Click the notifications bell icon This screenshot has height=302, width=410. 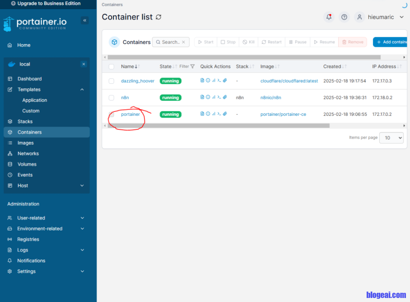[x=329, y=17]
